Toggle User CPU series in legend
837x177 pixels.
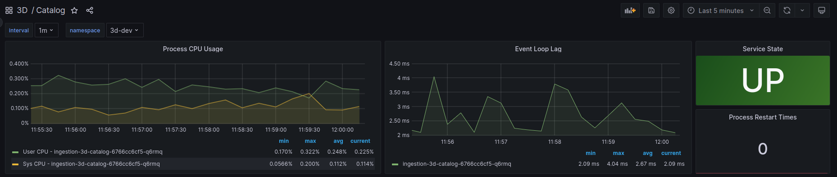tap(92, 152)
